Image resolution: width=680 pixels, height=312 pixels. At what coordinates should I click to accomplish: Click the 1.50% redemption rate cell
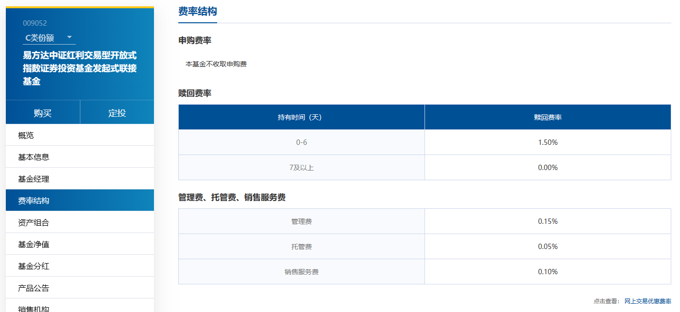point(547,142)
